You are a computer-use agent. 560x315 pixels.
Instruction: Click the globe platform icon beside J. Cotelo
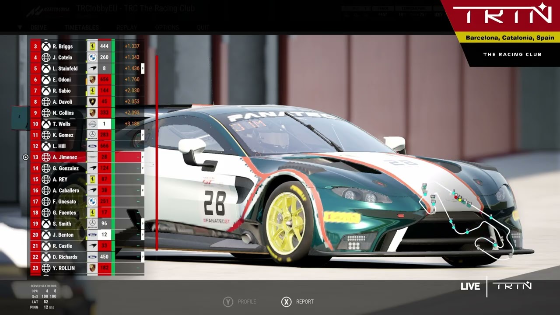click(x=46, y=57)
